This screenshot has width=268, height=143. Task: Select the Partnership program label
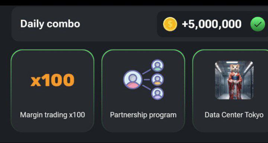143,115
